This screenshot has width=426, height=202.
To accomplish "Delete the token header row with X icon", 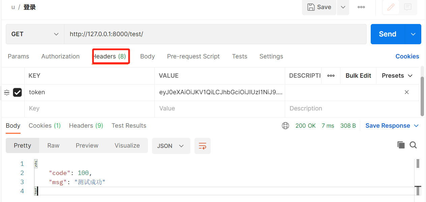I will tap(407, 92).
